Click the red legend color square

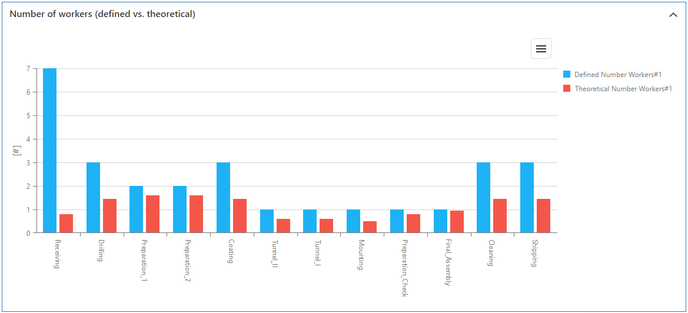(x=567, y=89)
